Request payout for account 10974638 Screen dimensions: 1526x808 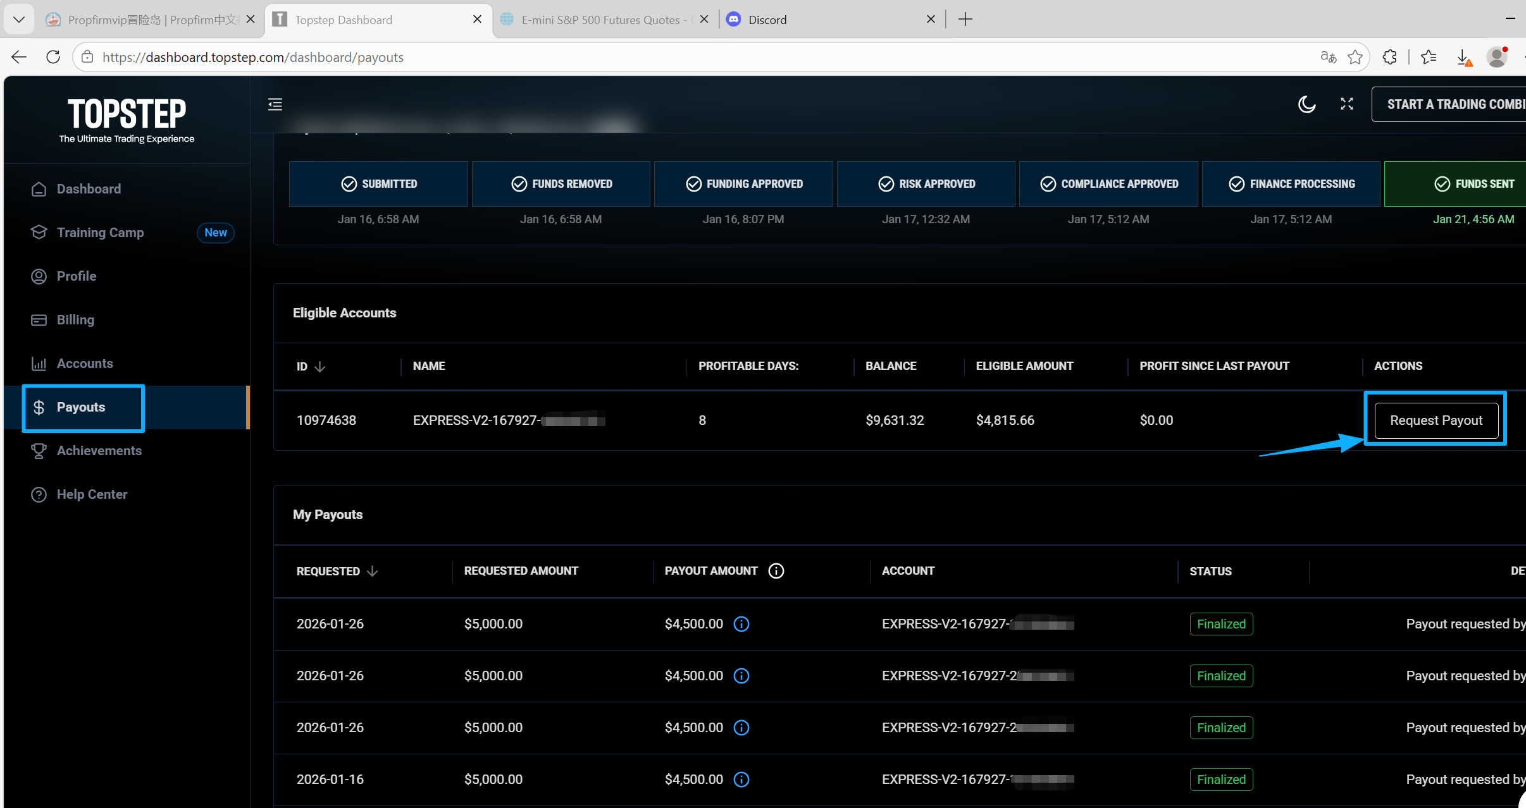click(1436, 420)
